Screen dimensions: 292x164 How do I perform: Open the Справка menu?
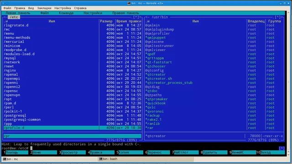tap(80, 8)
